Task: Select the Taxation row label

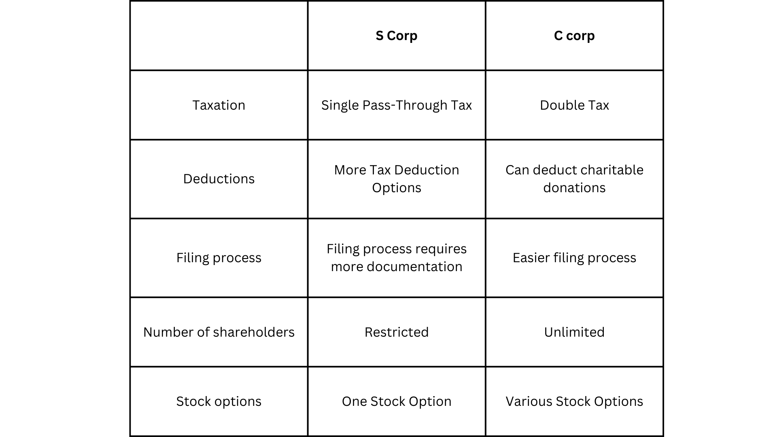Action: tap(218, 104)
